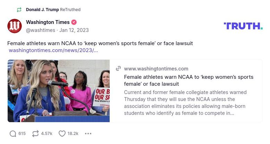Click the @washtimes handle

tap(41, 30)
